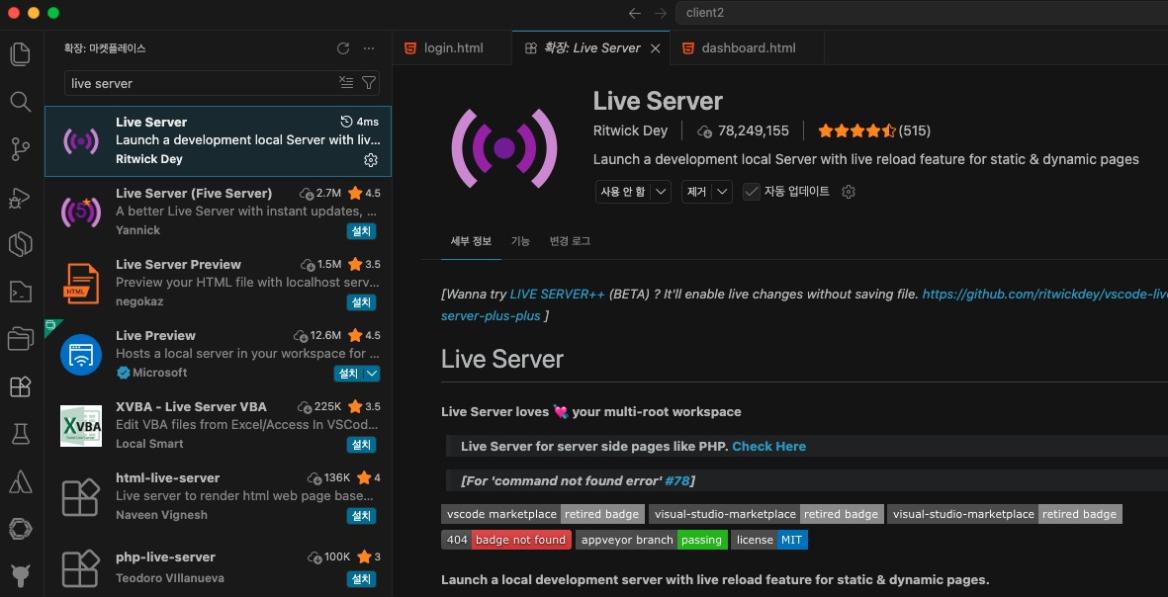Install the Live Preview extension
The image size is (1168, 597).
point(348,374)
